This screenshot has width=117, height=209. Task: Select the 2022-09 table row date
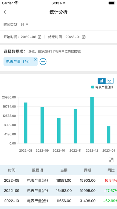tap(12, 191)
